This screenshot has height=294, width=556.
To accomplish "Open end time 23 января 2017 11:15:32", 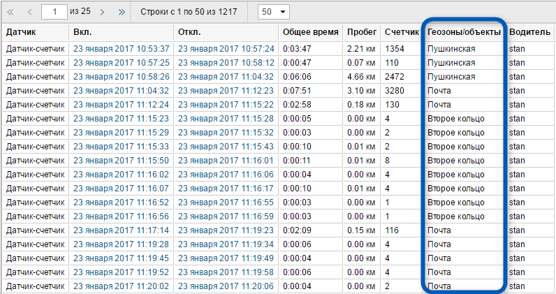I will [x=226, y=133].
